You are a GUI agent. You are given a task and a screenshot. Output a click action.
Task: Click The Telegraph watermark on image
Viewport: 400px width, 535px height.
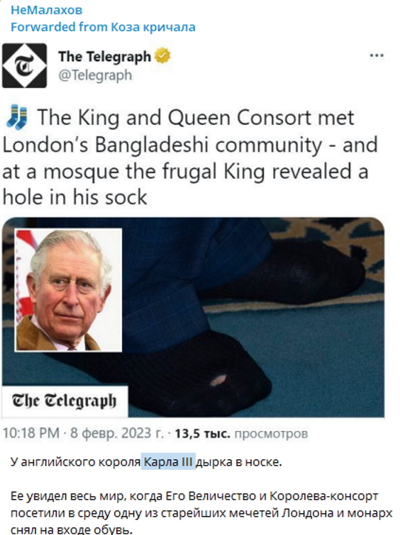click(64, 401)
